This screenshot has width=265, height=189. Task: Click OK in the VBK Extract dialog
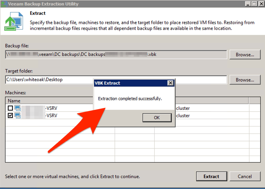157,118
